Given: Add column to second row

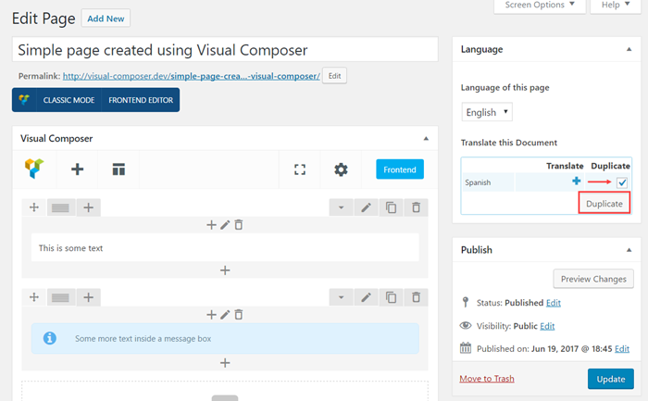Looking at the screenshot, I should pyautogui.click(x=89, y=297).
